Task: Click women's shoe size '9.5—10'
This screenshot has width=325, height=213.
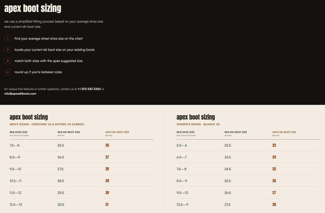Action: click(182, 193)
